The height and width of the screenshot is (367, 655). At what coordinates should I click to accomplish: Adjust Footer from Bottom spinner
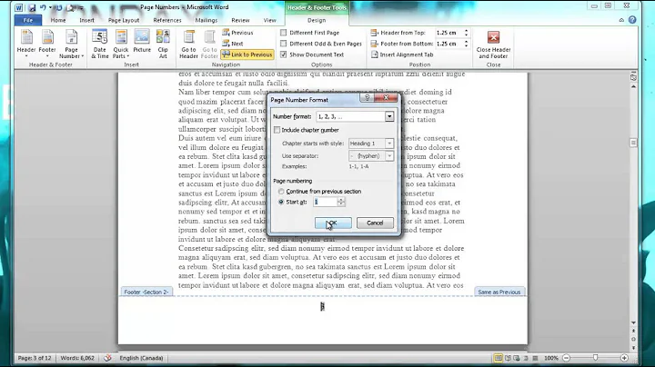466,44
